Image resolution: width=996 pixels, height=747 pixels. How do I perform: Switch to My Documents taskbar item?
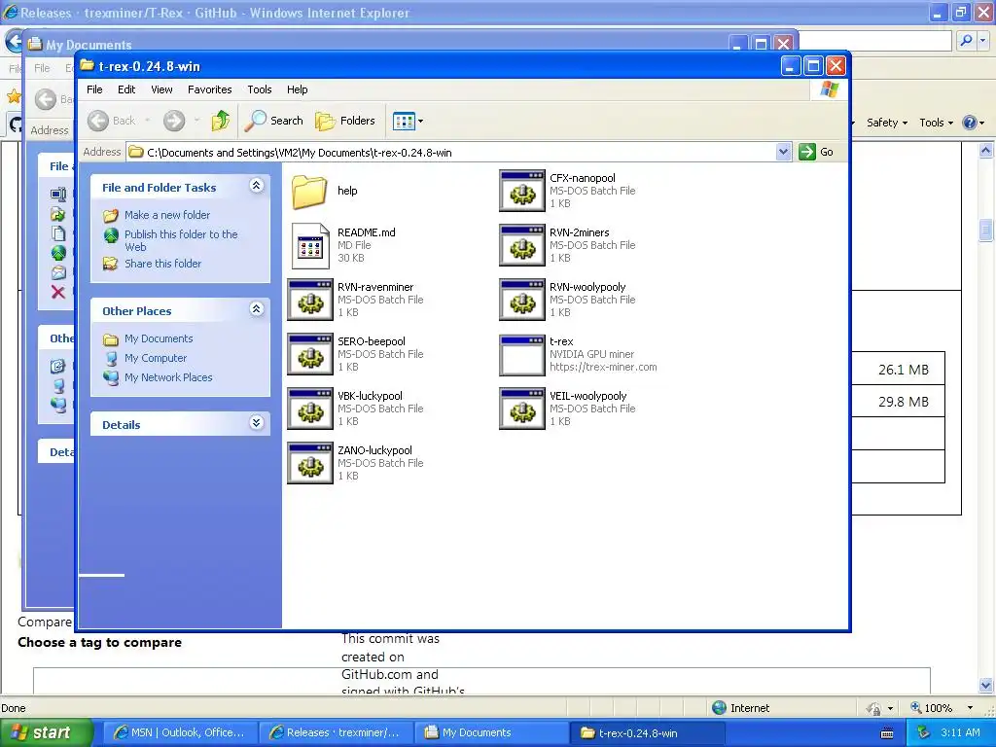click(491, 732)
